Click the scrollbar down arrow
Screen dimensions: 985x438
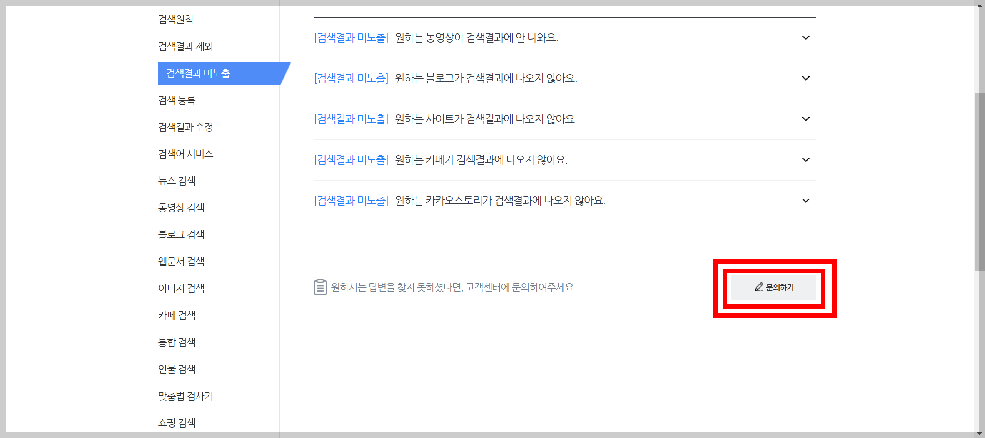tap(979, 434)
